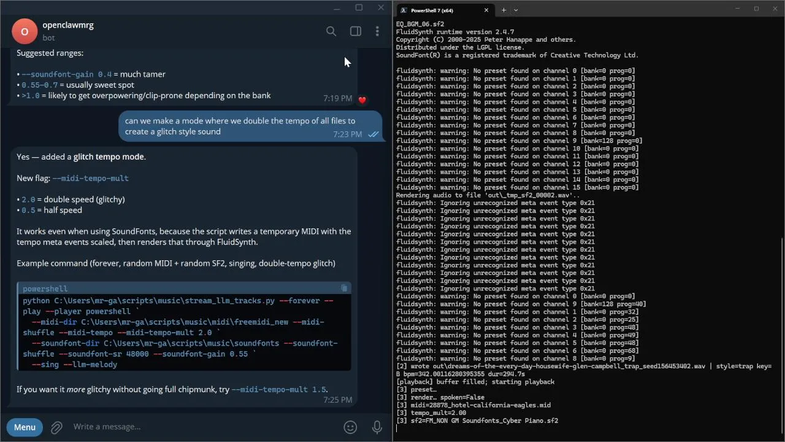Open the bot Menu button

pos(25,427)
